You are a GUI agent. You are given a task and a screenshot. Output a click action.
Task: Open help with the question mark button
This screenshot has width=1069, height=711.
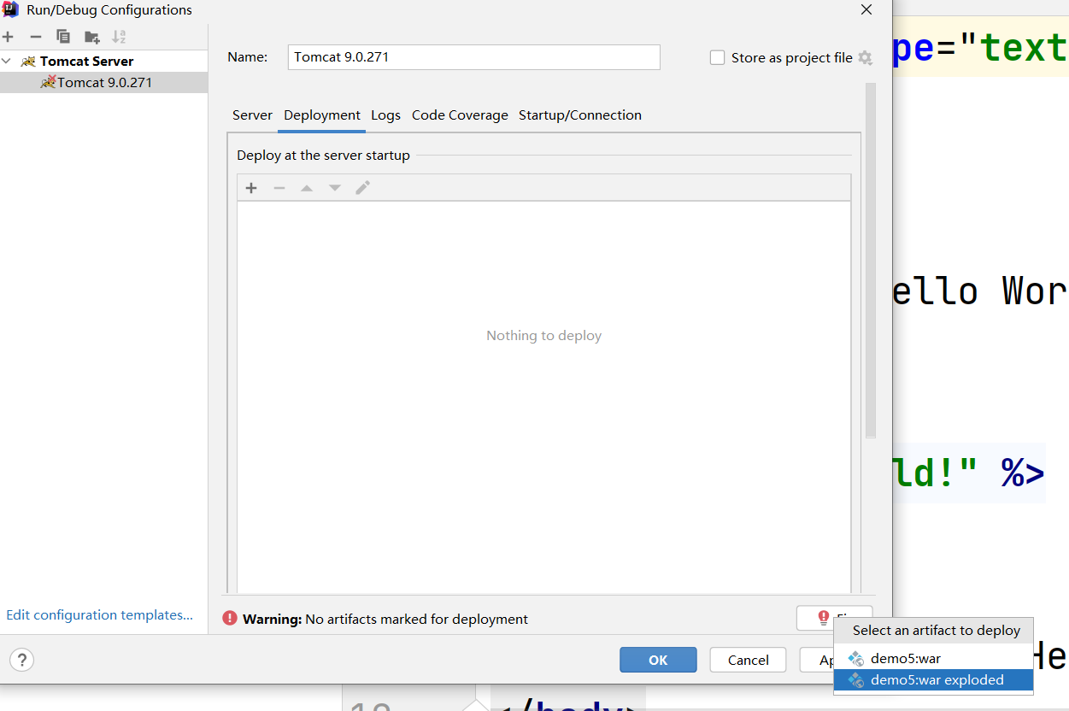22,660
